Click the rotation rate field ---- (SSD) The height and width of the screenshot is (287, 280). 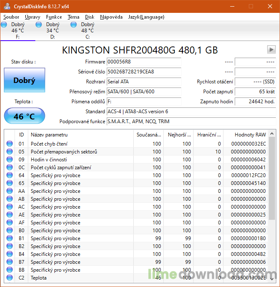tap(255, 82)
